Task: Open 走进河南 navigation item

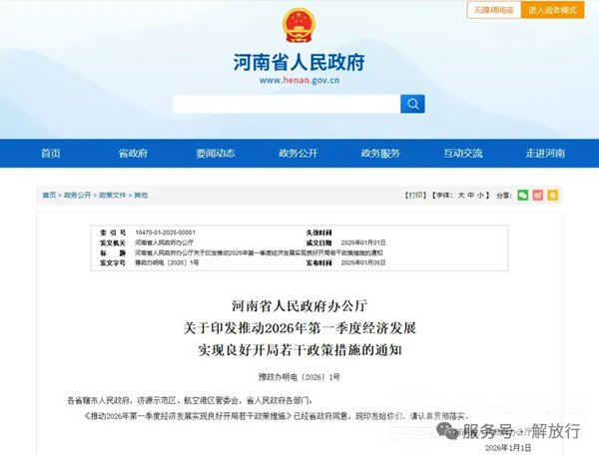Action: tap(545, 154)
